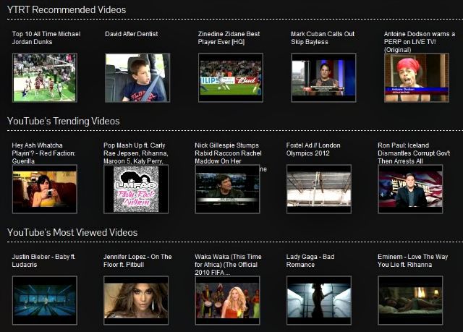The image size is (463, 332).
Task: Click the 'YouTube's Trending Videos' heading
Action: click(x=63, y=121)
